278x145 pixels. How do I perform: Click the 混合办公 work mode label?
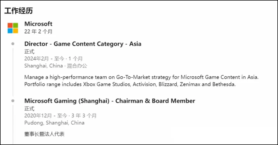(x=77, y=66)
